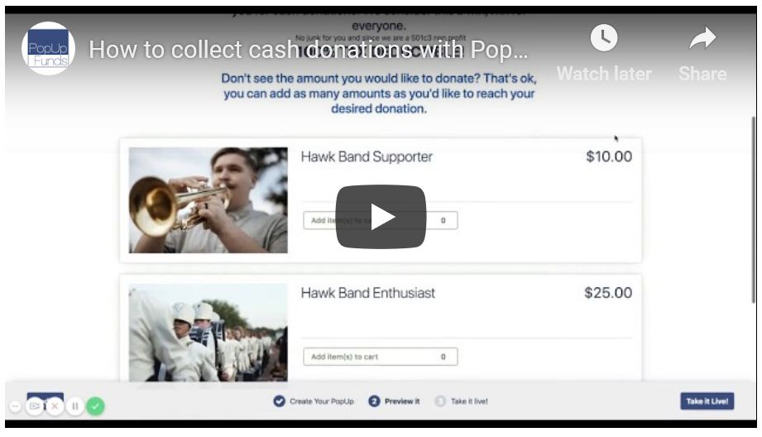Click the Share arrow icon
The image size is (762, 437).
[x=702, y=38]
